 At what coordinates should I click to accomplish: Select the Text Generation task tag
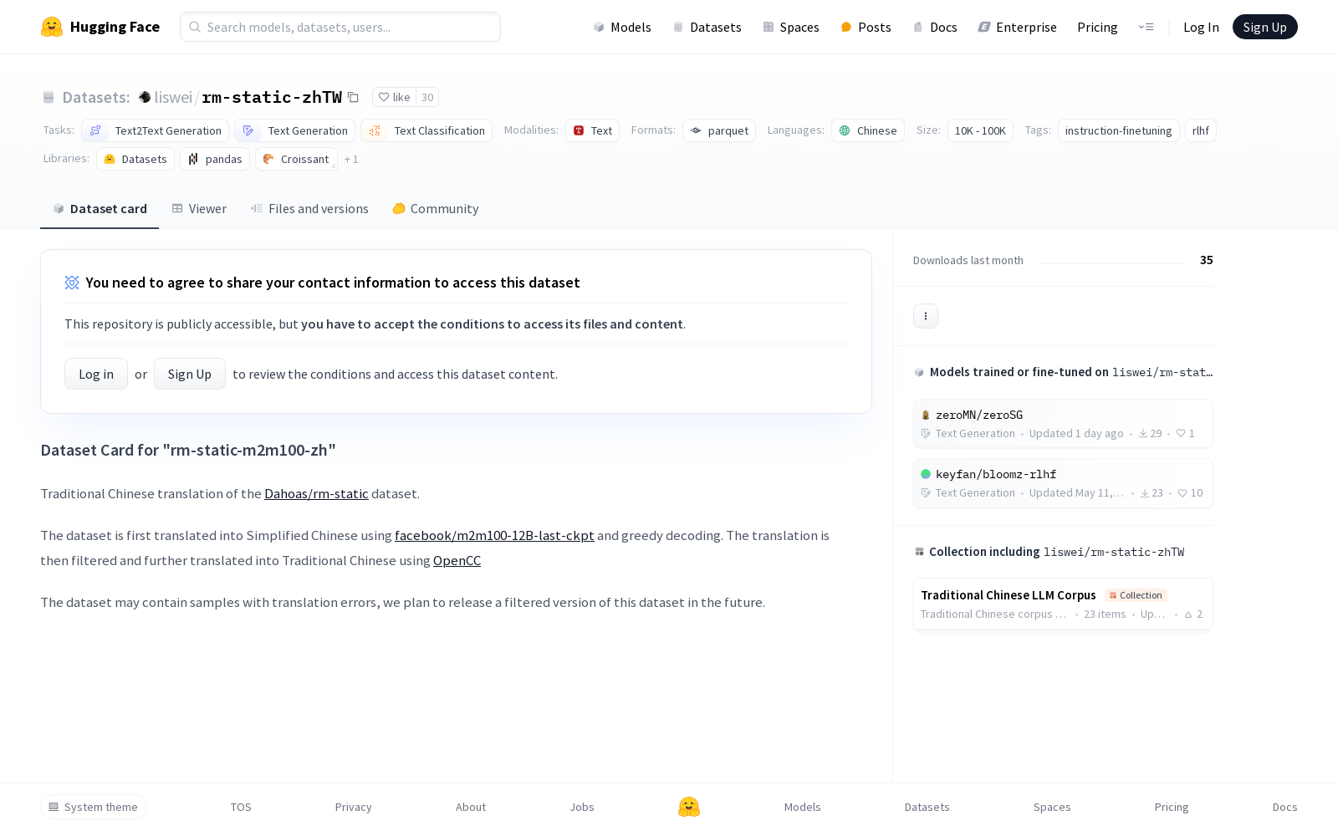pyautogui.click(x=294, y=130)
